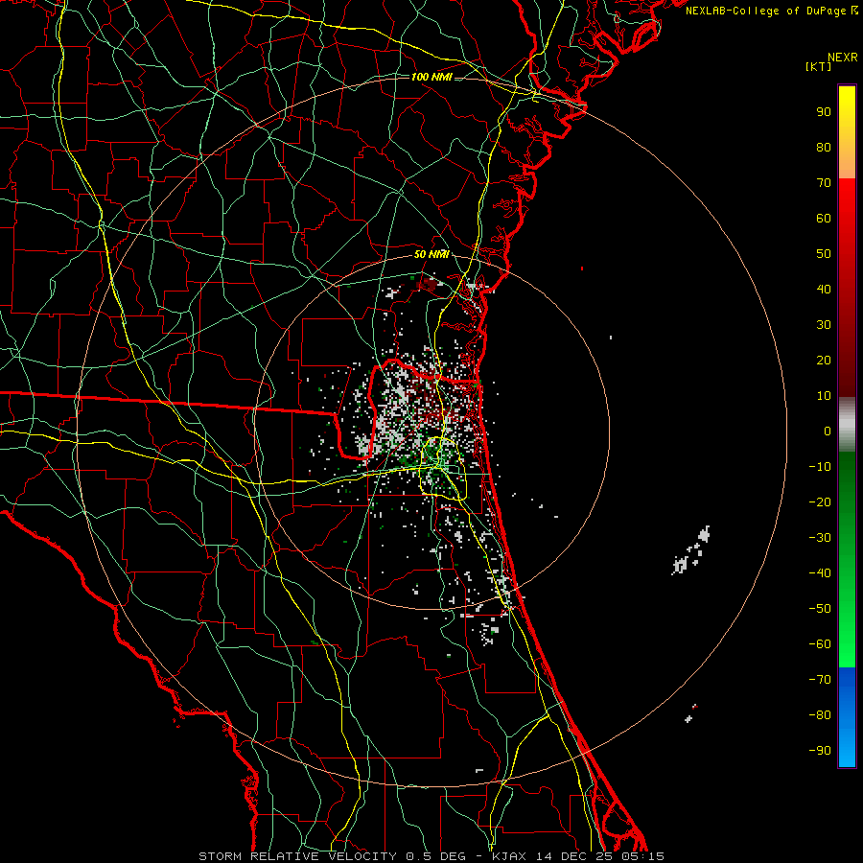The height and width of the screenshot is (863, 863).
Task: Click the 90 value on the velocity scale
Action: [824, 112]
